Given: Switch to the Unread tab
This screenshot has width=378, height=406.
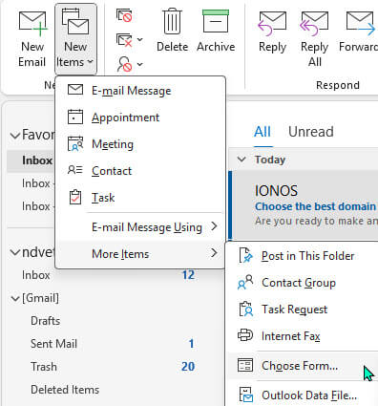Looking at the screenshot, I should pos(311,132).
